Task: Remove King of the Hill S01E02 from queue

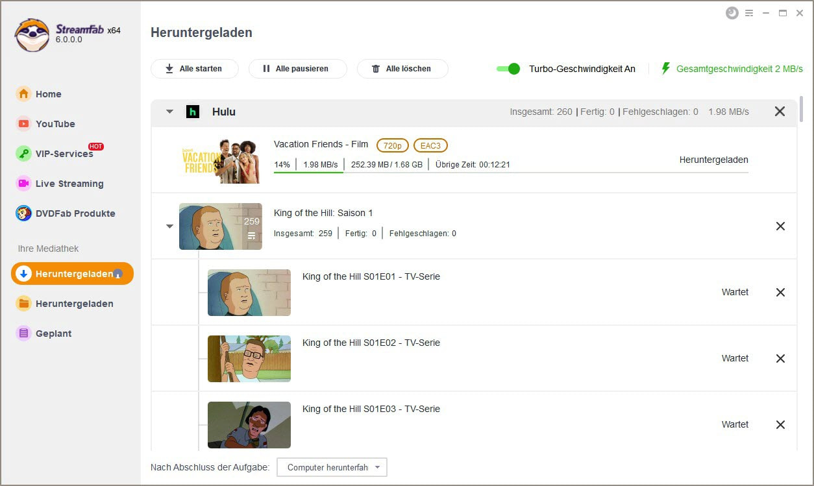Action: (x=780, y=359)
